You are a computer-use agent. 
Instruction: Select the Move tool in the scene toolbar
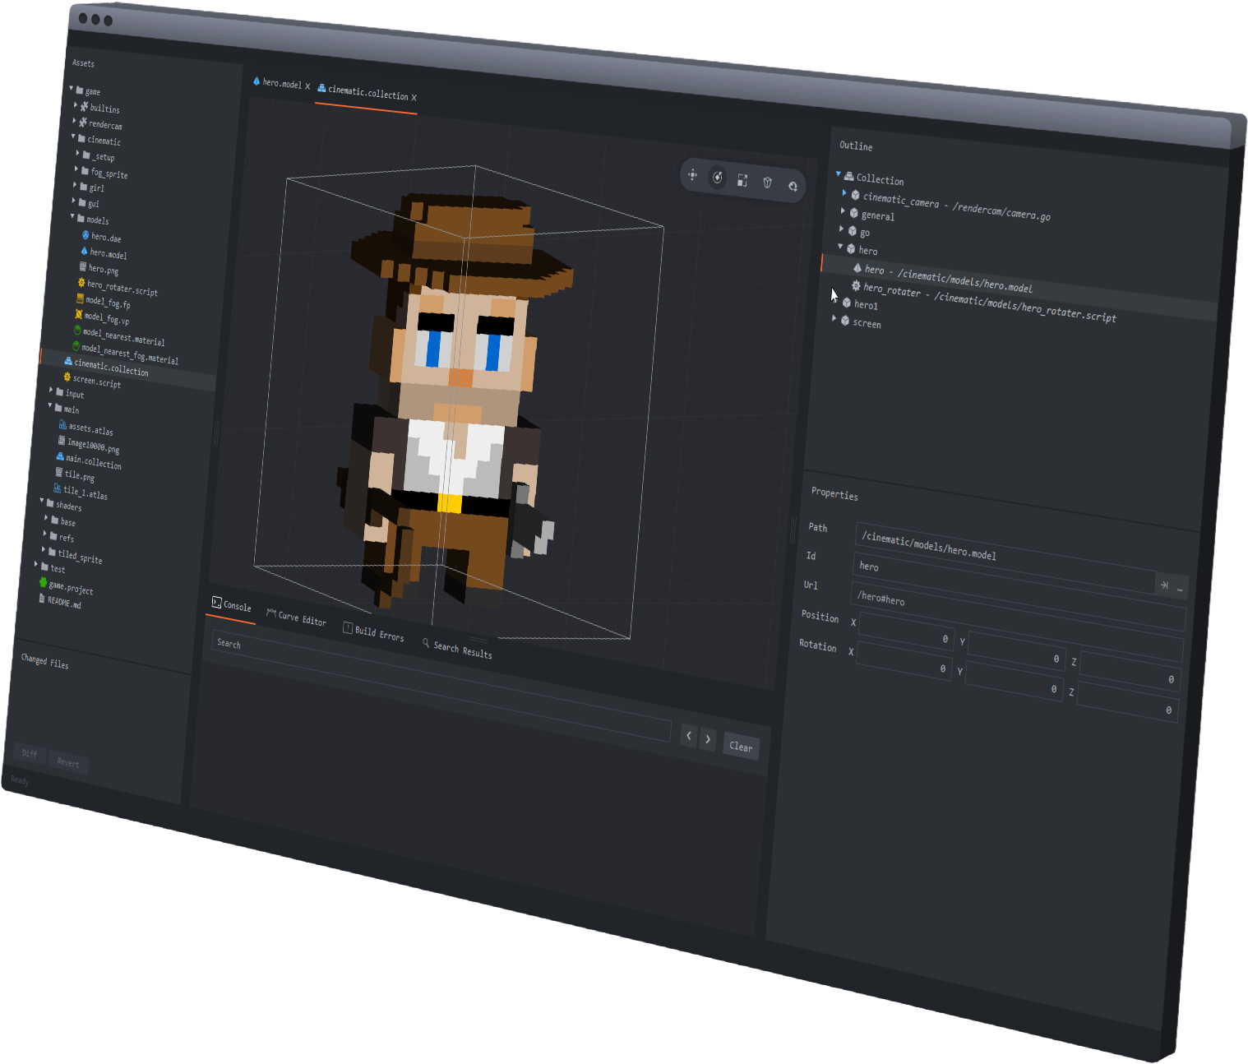pos(693,176)
